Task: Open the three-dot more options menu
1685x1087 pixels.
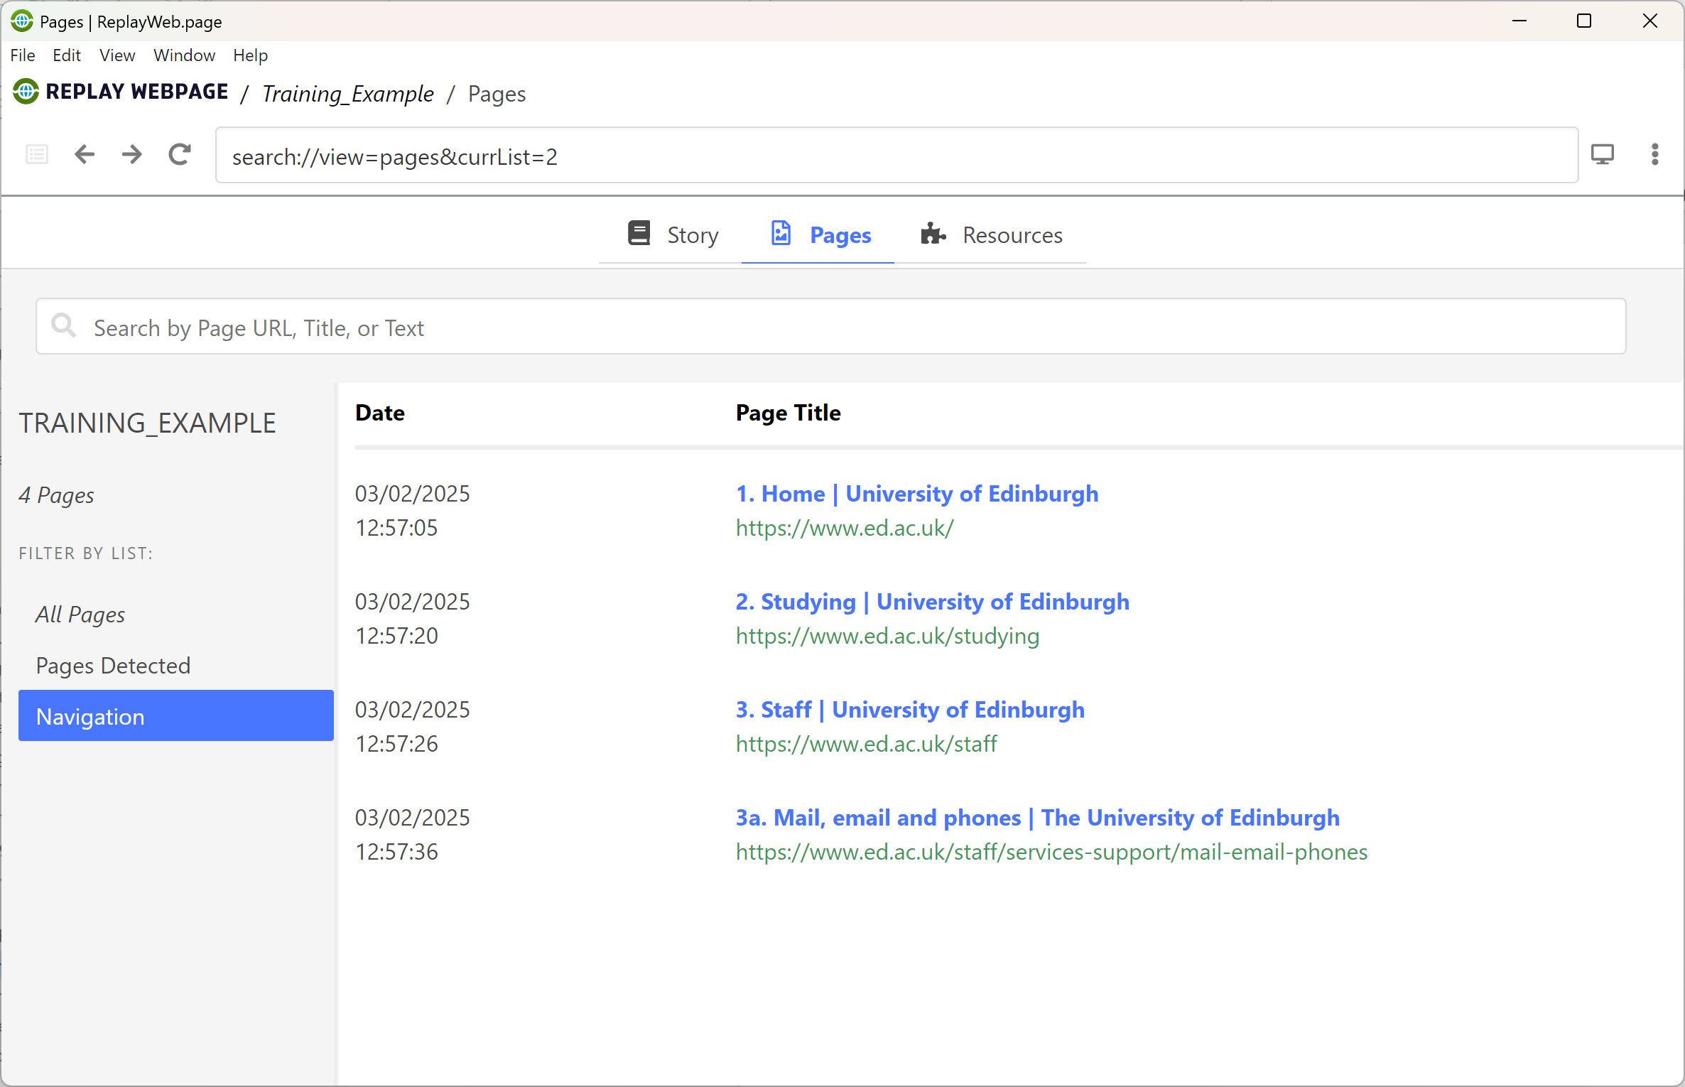Action: [x=1655, y=154]
